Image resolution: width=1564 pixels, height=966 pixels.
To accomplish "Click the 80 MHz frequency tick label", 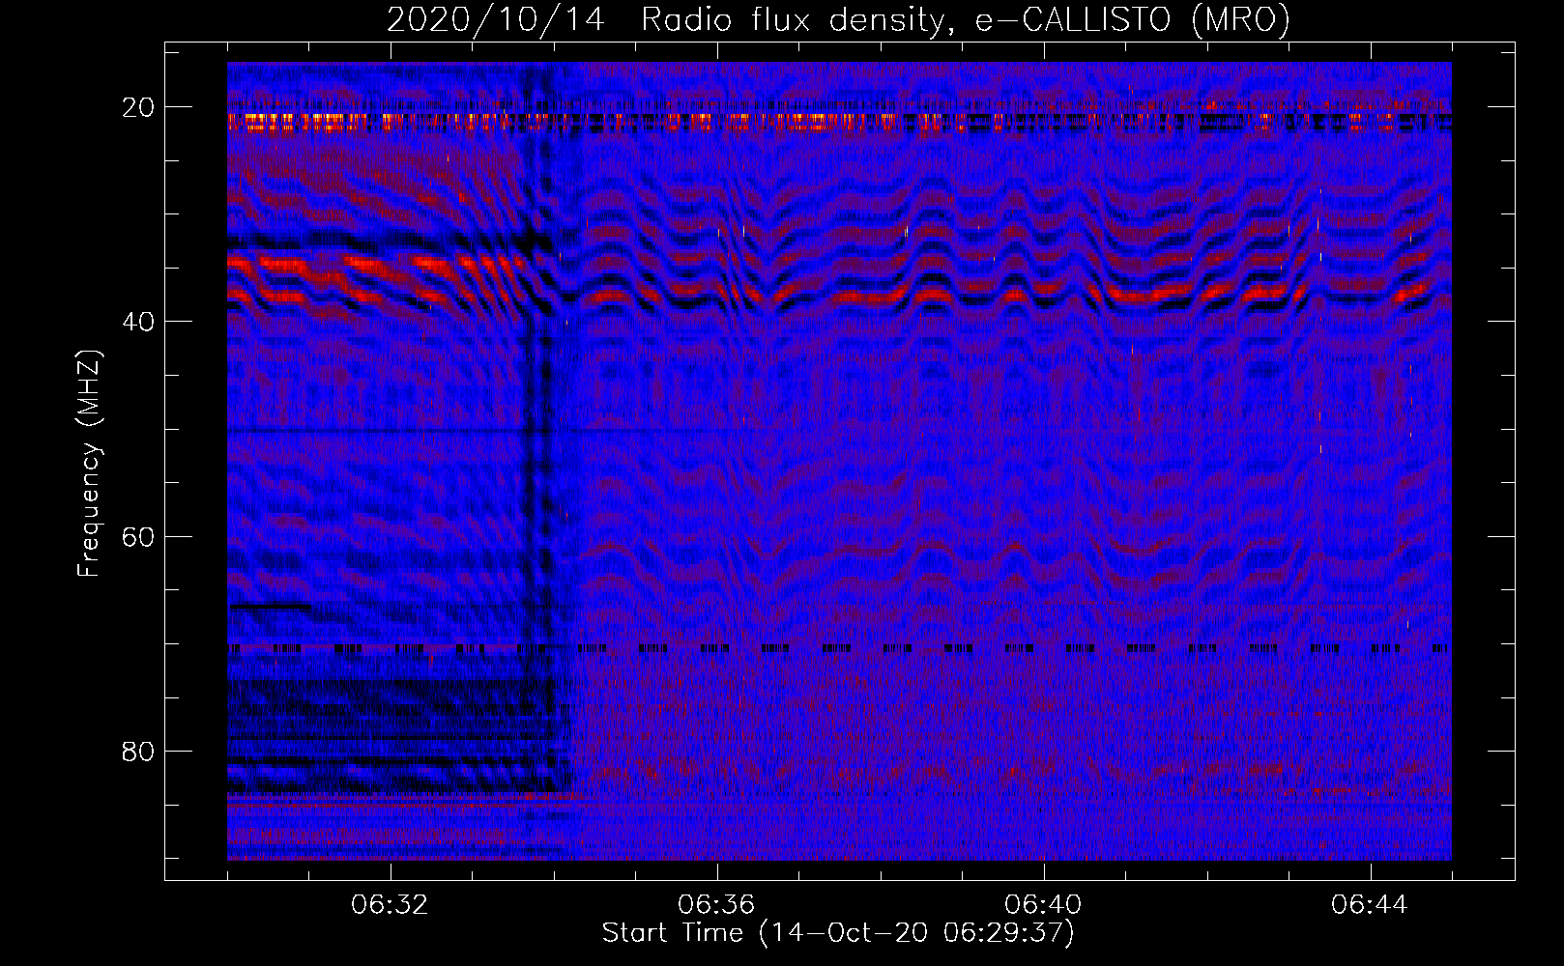I will click(x=139, y=751).
